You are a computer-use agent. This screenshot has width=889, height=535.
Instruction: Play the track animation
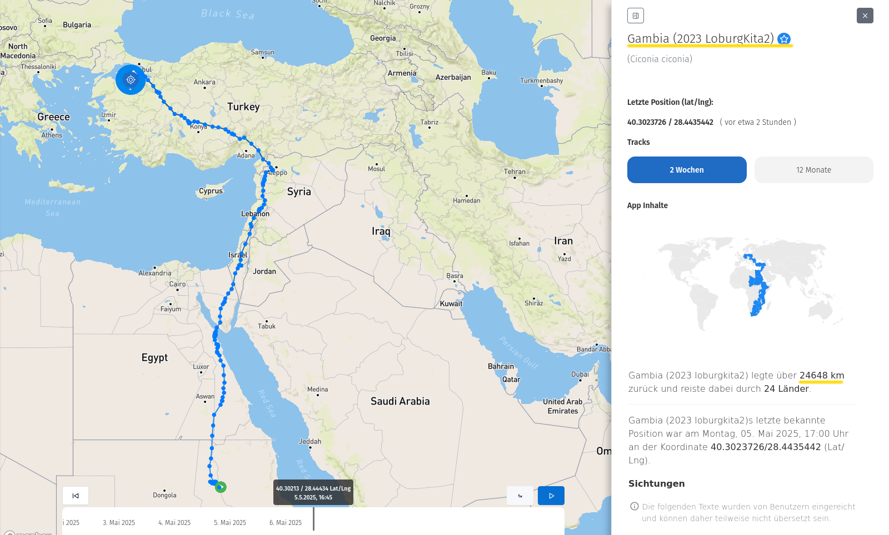551,496
